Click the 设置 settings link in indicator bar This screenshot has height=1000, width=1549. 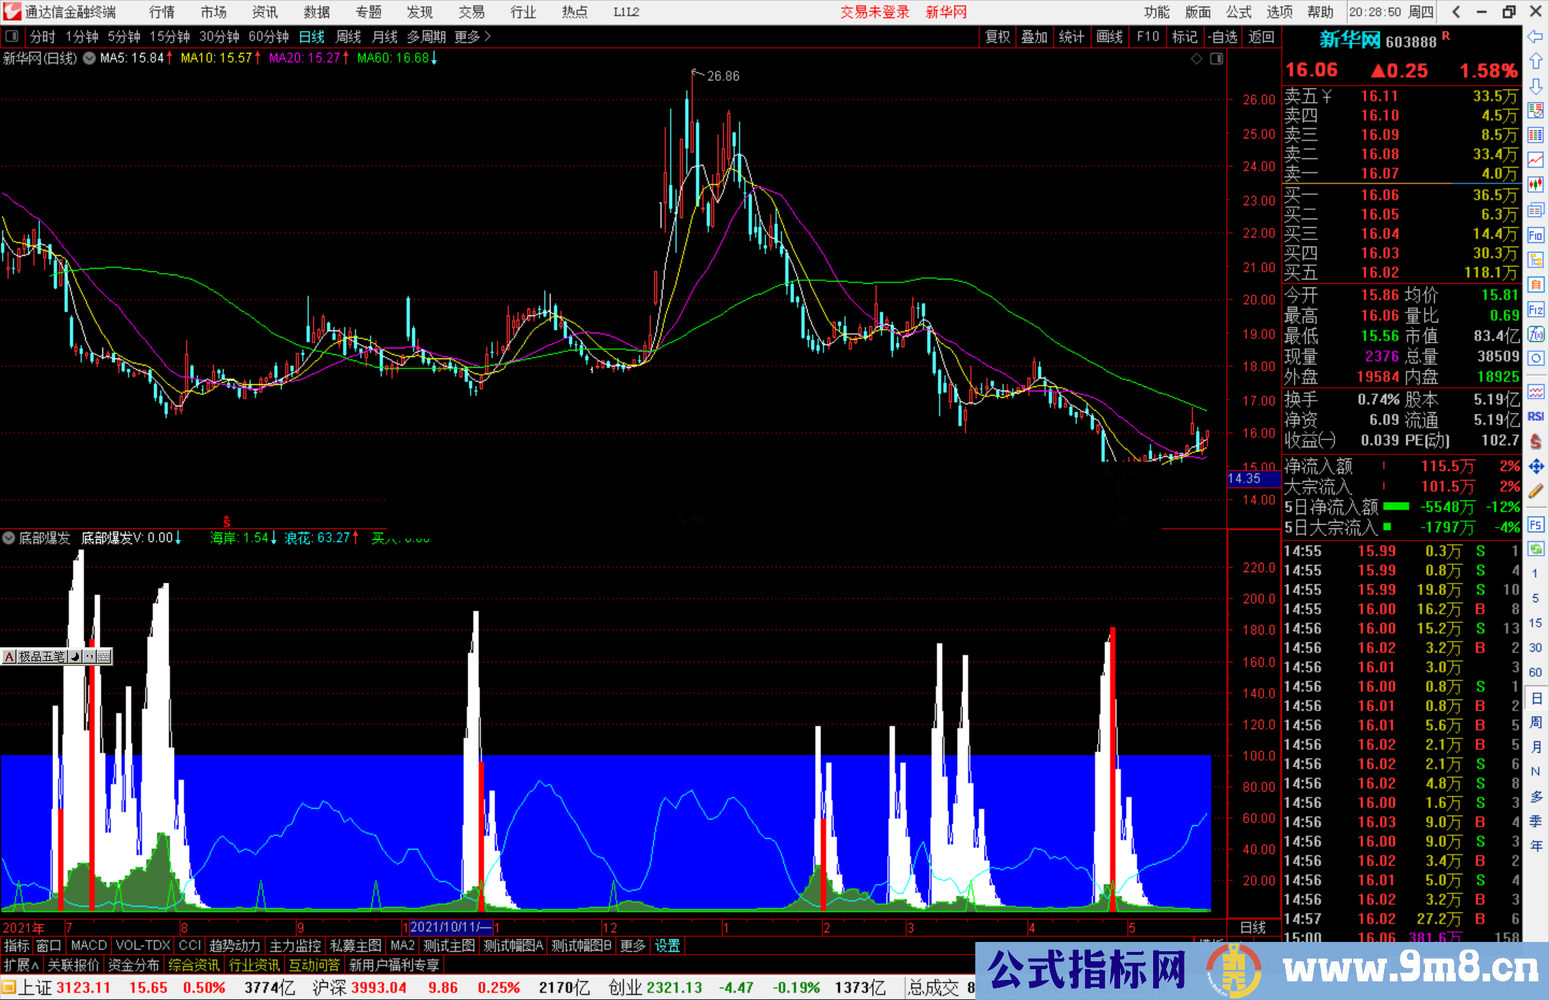pyautogui.click(x=667, y=946)
